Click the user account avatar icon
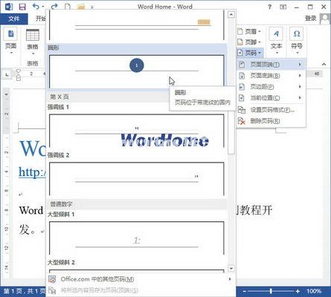The image size is (331, 297). [325, 19]
